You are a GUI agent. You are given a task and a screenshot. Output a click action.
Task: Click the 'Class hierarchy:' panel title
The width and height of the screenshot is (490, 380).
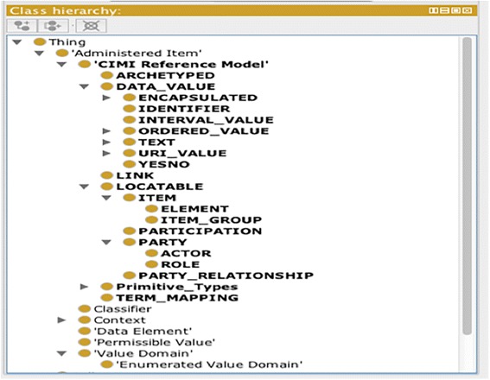(x=65, y=10)
